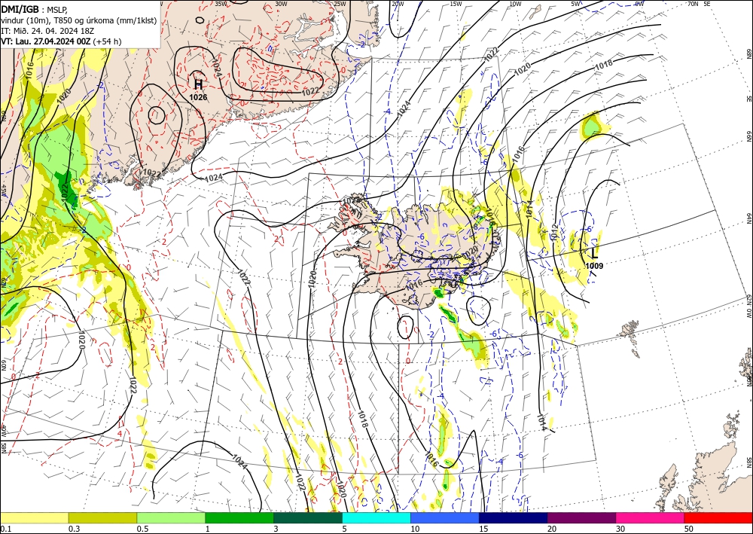Pick the cyan 5 mm legend swatch
This screenshot has width=753, height=534.
pyautogui.click(x=376, y=517)
